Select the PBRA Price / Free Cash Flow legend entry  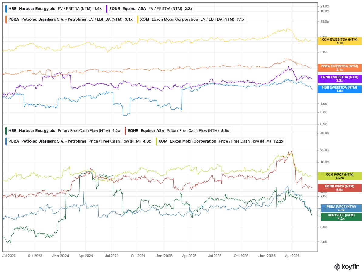tap(79, 141)
